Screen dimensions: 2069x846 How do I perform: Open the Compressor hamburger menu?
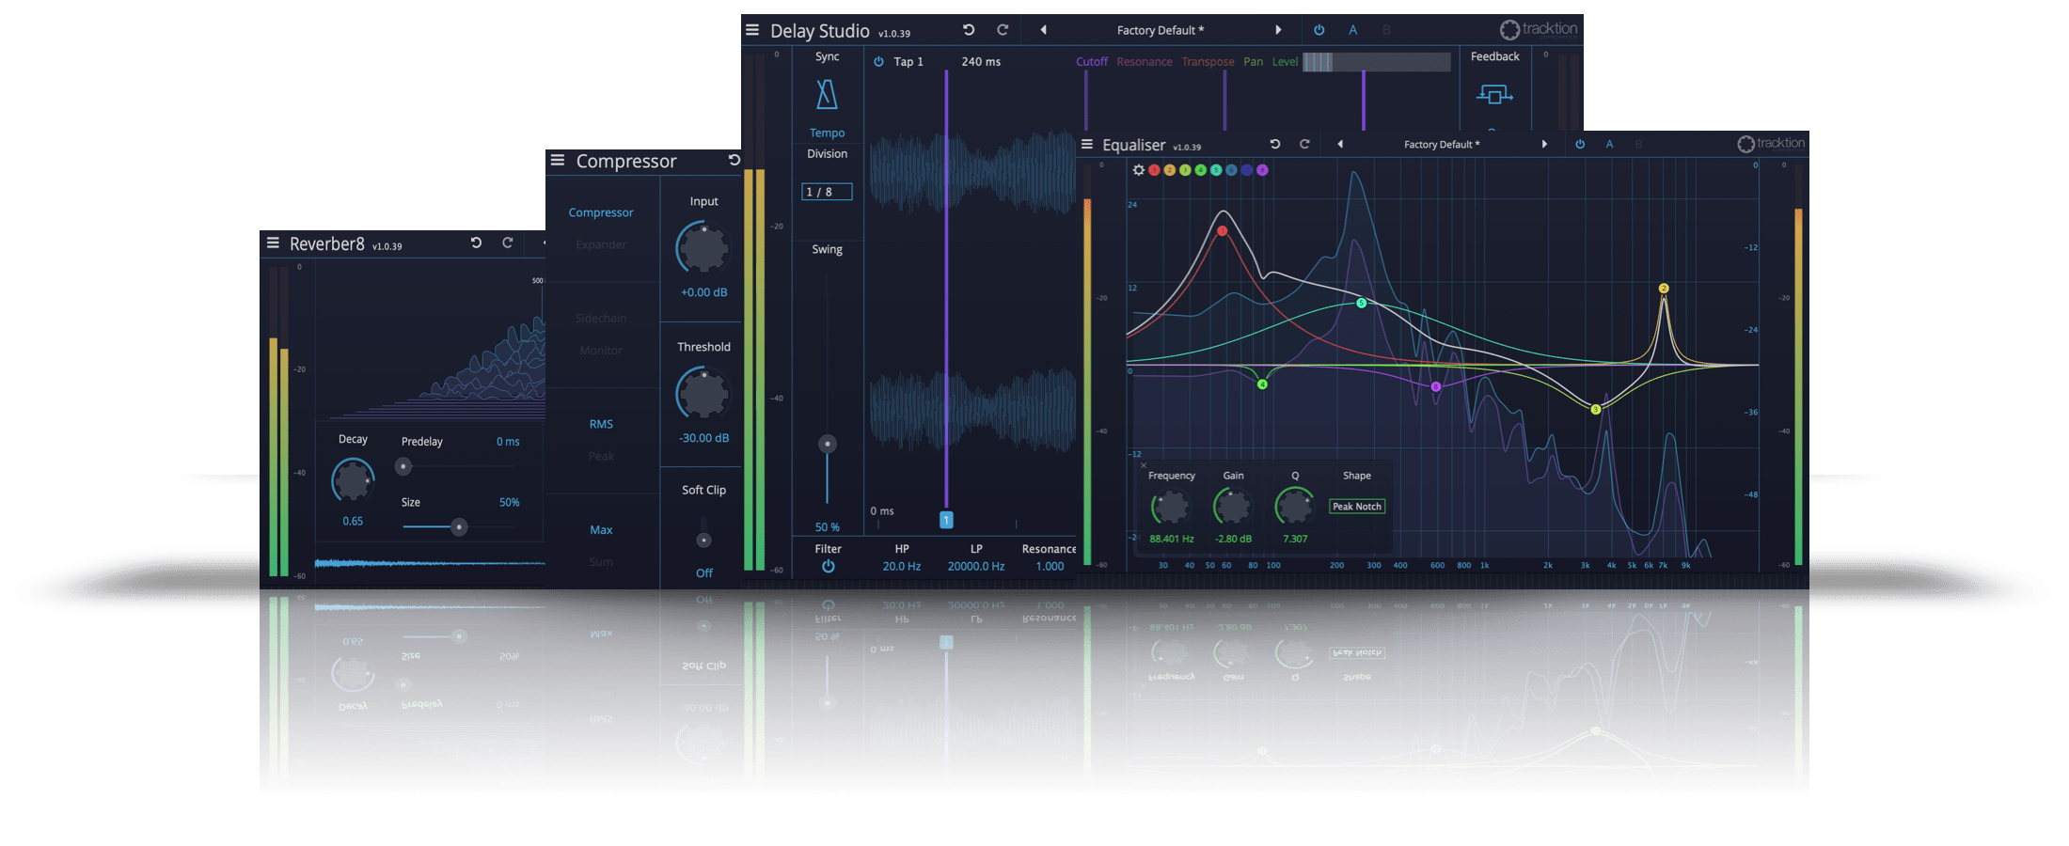click(558, 160)
